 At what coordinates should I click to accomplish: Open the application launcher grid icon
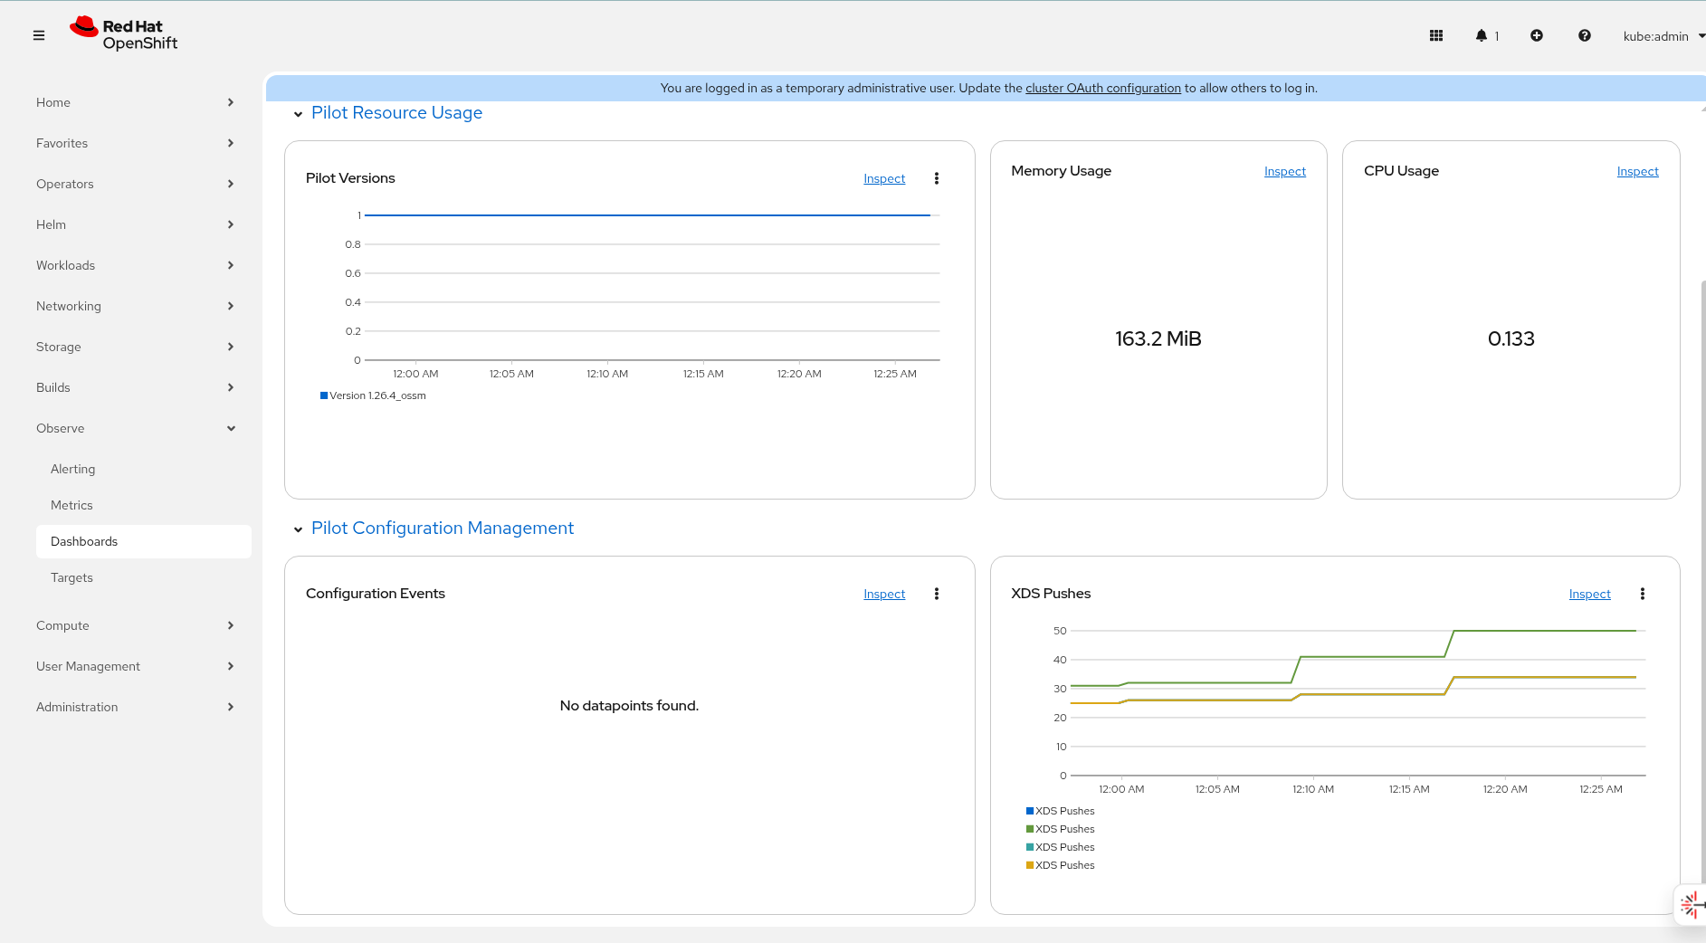coord(1435,35)
